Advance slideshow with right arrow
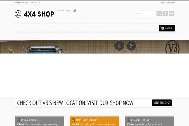The image size is (189, 126). click(131, 46)
